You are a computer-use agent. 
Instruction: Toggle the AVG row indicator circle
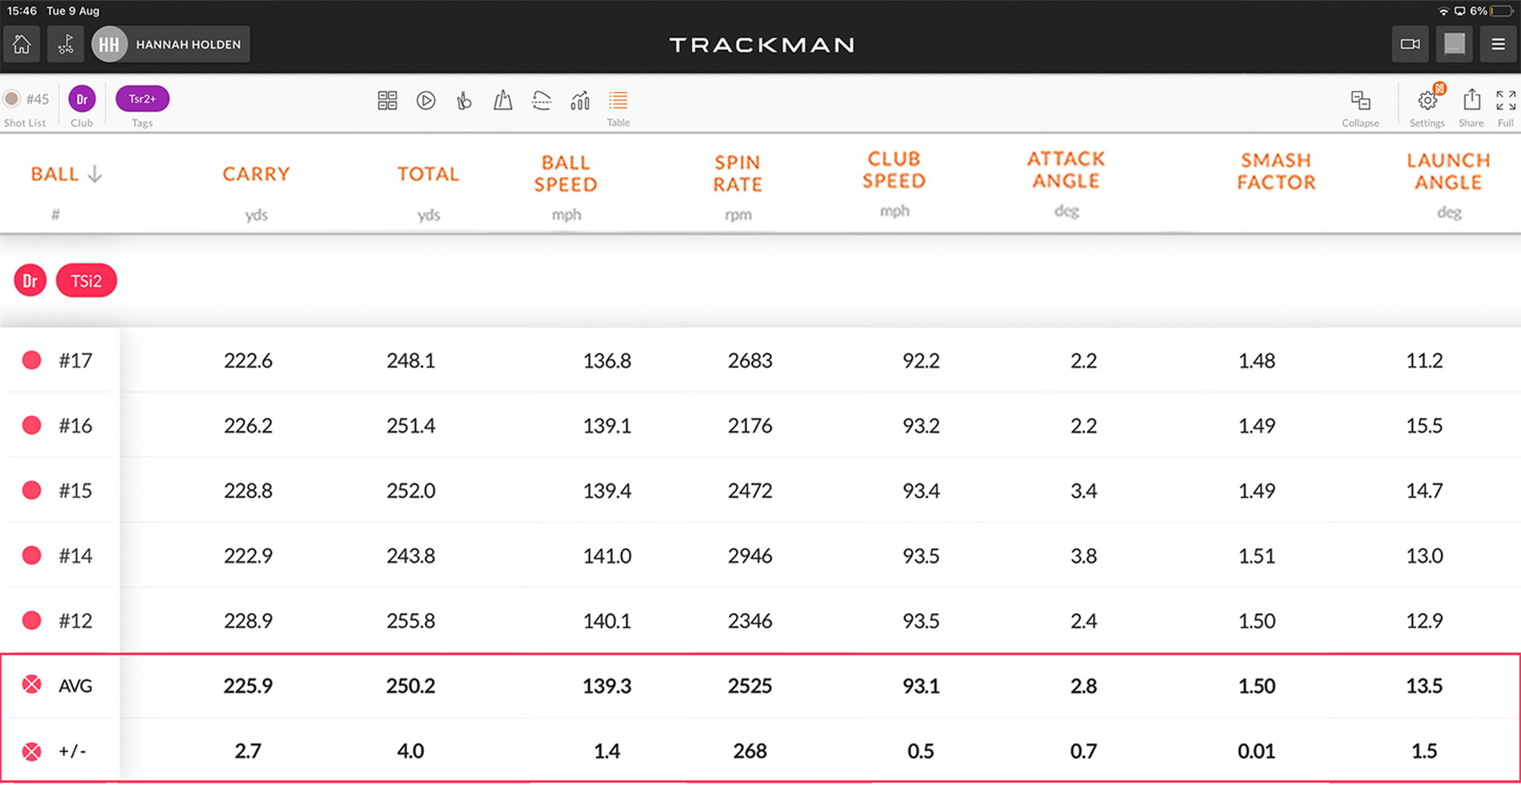(x=31, y=685)
